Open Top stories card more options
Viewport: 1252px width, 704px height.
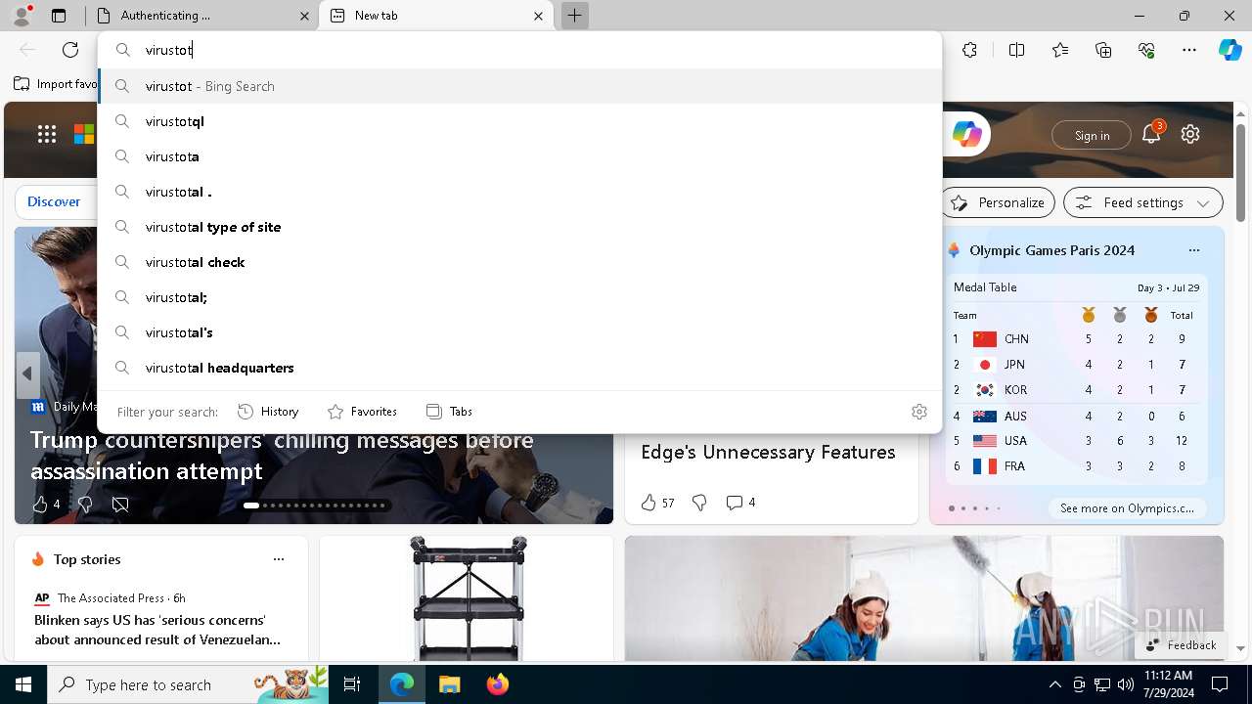279,559
